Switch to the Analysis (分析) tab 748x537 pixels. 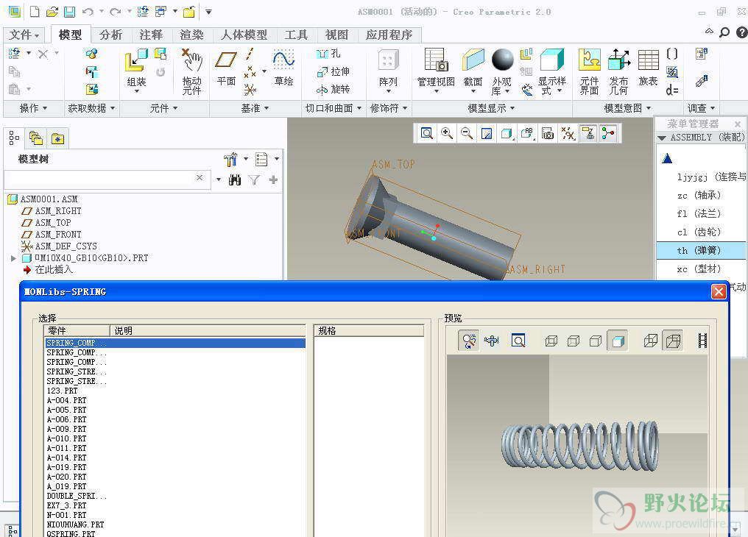point(110,35)
